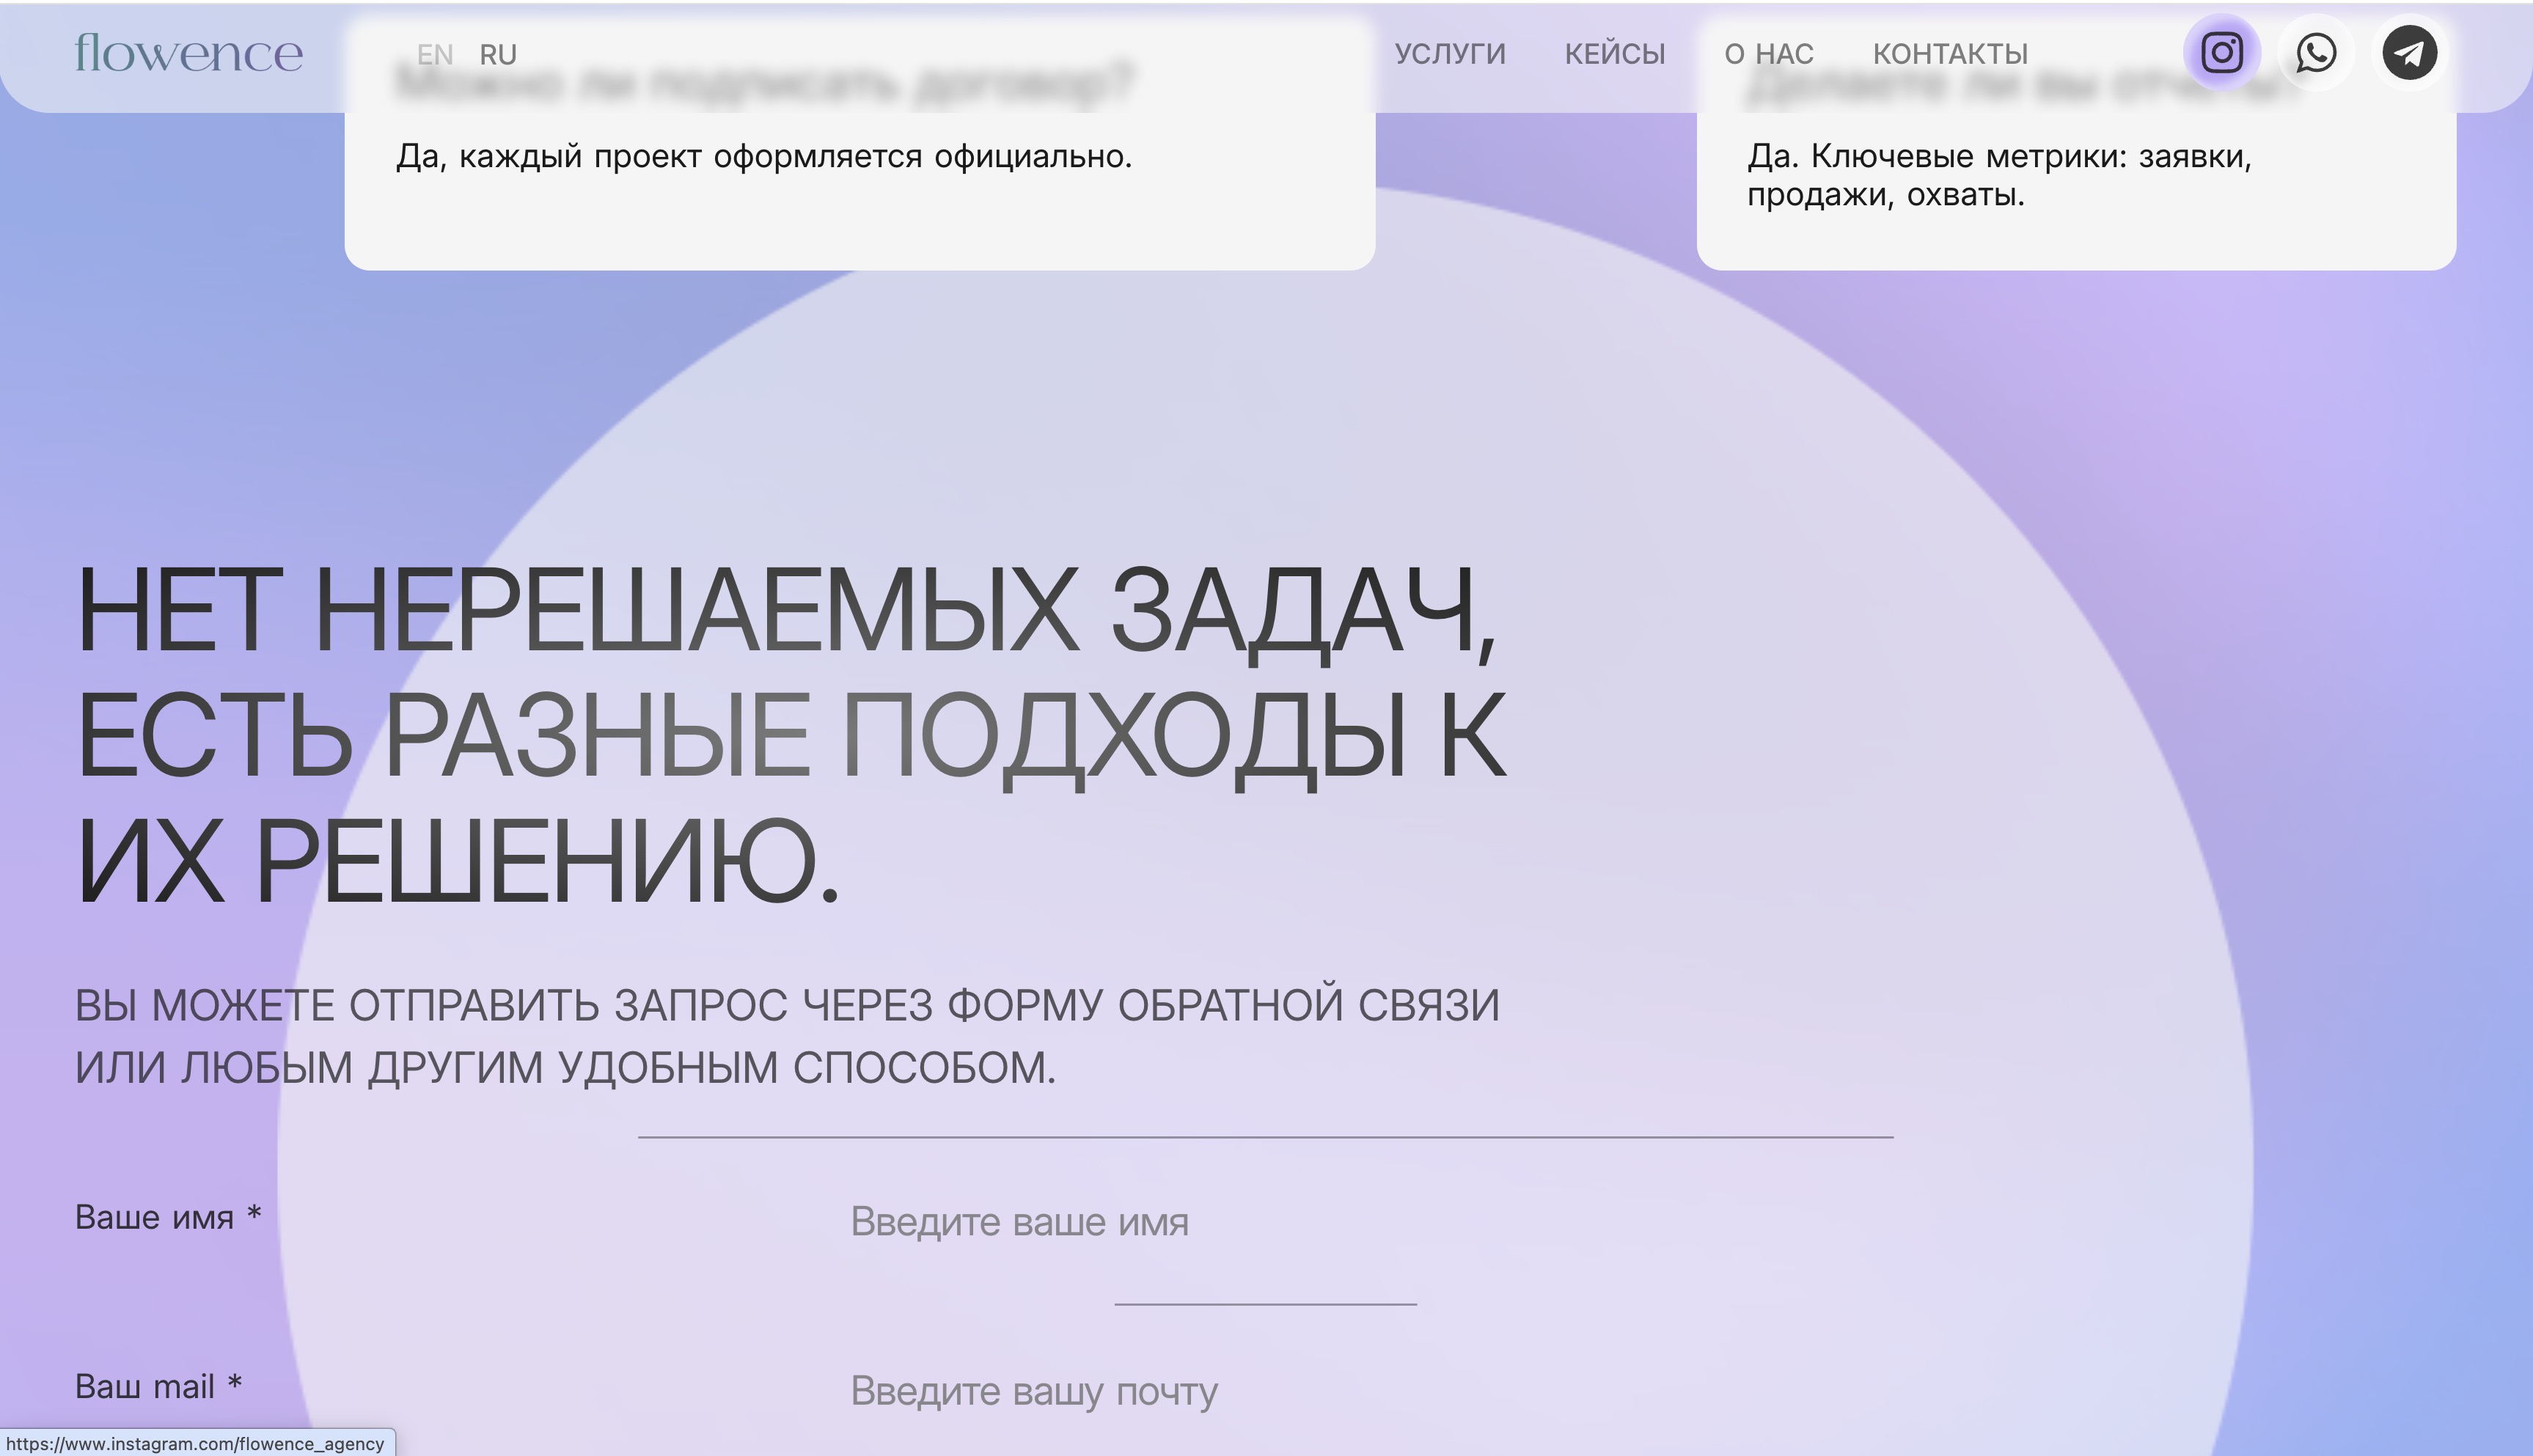The image size is (2533, 1456).
Task: Open the КЕЙСЫ menu item
Action: tap(1615, 54)
